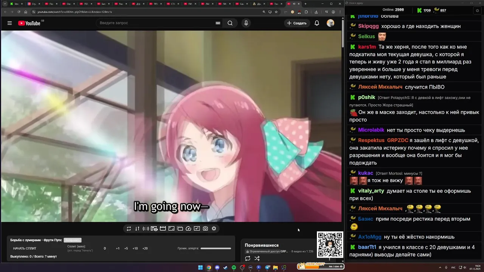Open Discord from the taskbar

tap(217, 267)
